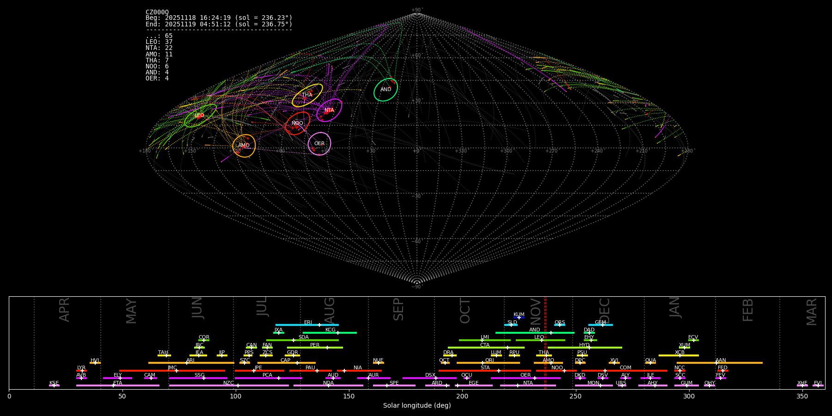Click the legend entry 'NOO: 6'

[157, 66]
